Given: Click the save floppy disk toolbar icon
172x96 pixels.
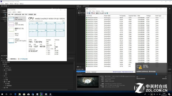Looking at the screenshot, I should point(97,13).
